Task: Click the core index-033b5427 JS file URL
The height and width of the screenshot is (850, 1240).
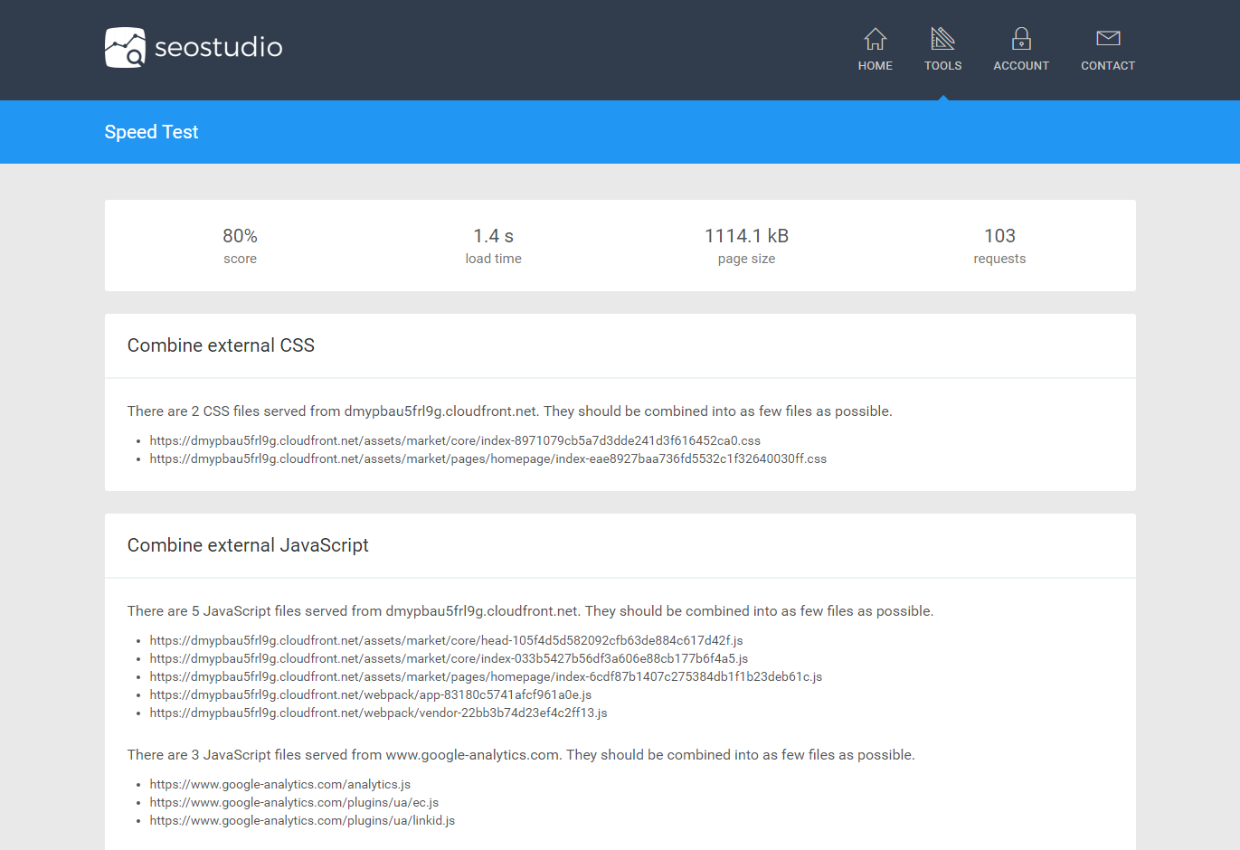Action: (449, 658)
